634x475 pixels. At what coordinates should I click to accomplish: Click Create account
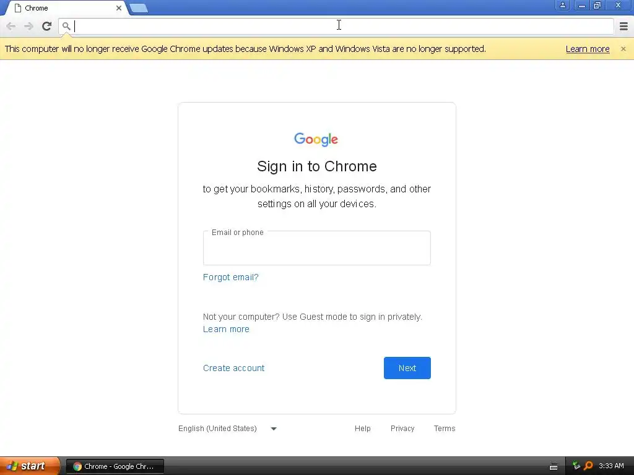(x=233, y=368)
